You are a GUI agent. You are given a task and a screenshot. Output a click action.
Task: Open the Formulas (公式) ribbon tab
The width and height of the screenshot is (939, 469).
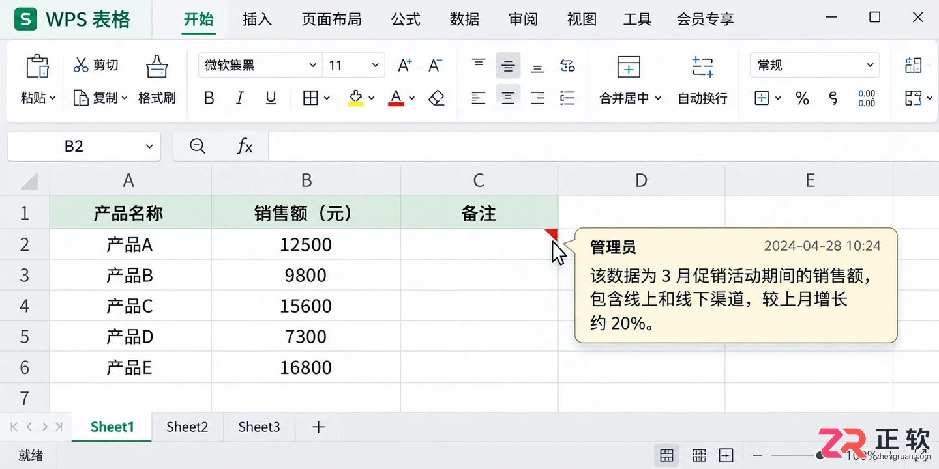click(406, 20)
